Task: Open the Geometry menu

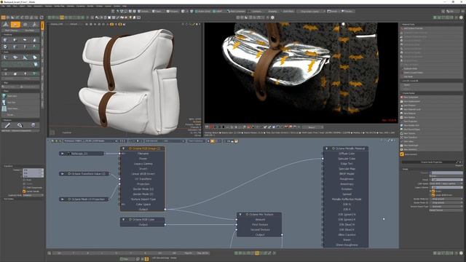Action: (x=38, y=6)
